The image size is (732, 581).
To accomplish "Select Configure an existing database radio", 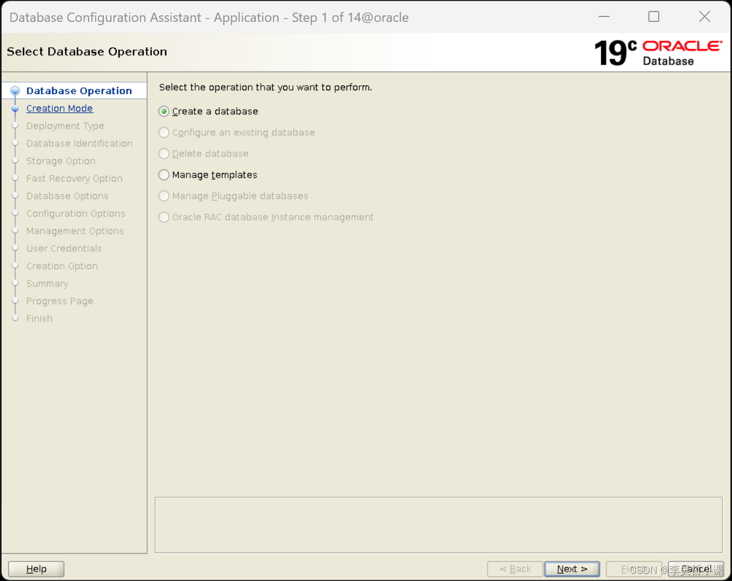I will pyautogui.click(x=237, y=132).
